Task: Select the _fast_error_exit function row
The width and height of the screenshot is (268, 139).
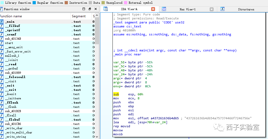Action: 48,51
